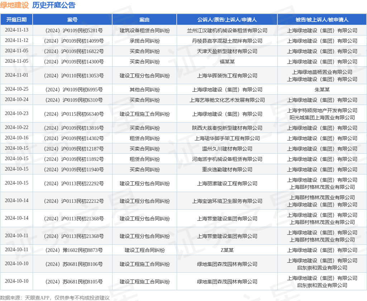Click plaintiff 河南派宇机械设备租赁有限公司
367x301 pixels.
pos(227,159)
